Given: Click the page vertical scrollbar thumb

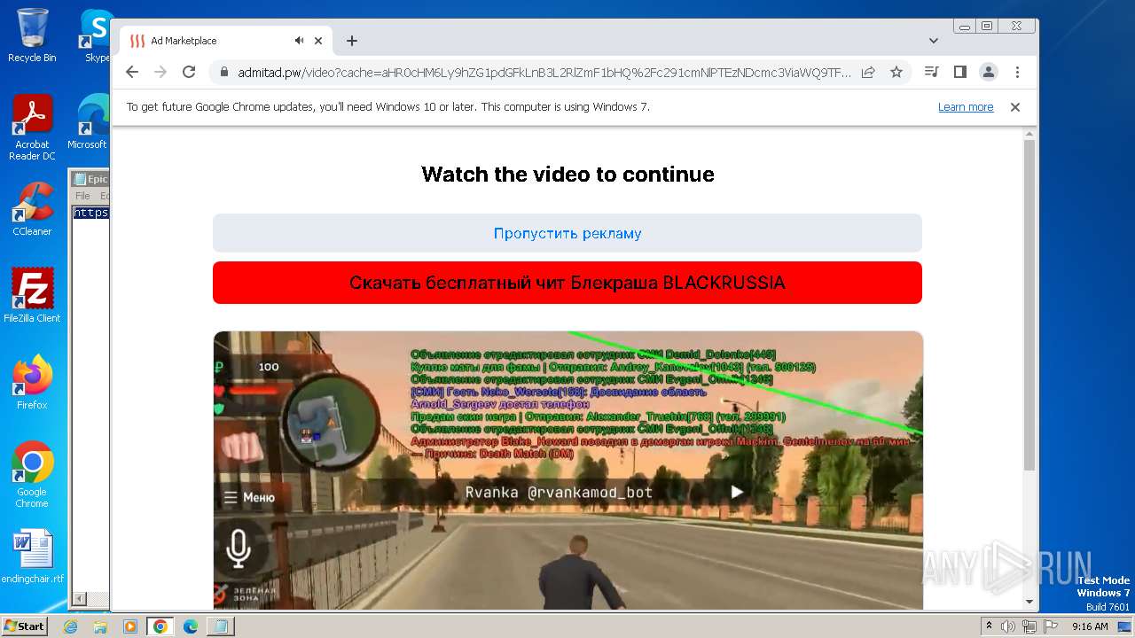Looking at the screenshot, I should [1029, 304].
